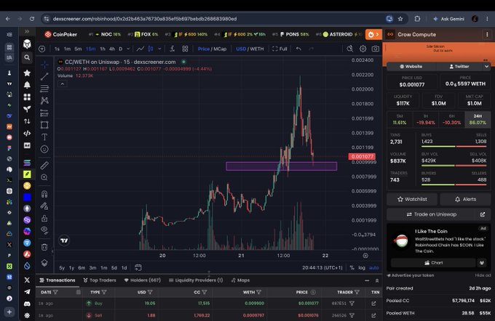This screenshot has height=321, width=495.
Task: Set chart interval to 1h
Action: click(103, 49)
